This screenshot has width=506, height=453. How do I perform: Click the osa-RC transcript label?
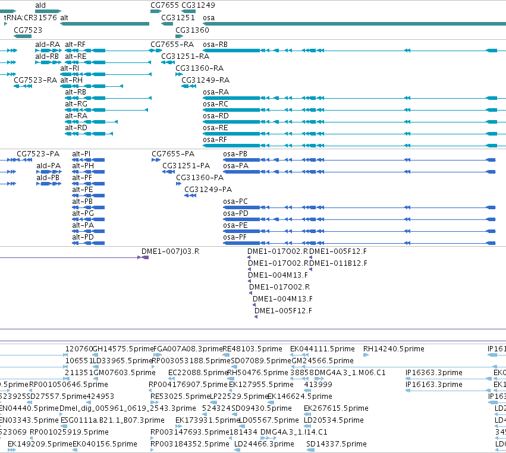215,104
